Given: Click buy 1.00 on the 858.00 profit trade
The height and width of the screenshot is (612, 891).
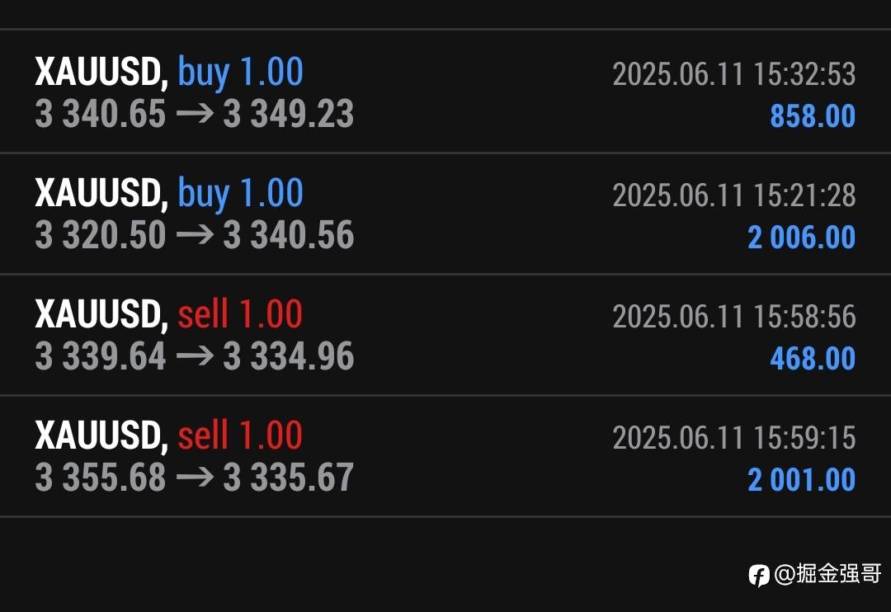Looking at the screenshot, I should 241,73.
